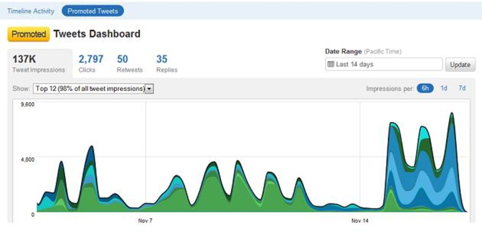Click the Last 14 days text field
The height and width of the screenshot is (232, 482).
tap(388, 64)
